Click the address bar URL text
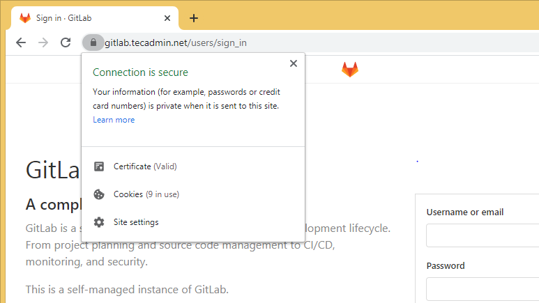539x303 pixels. click(x=176, y=42)
